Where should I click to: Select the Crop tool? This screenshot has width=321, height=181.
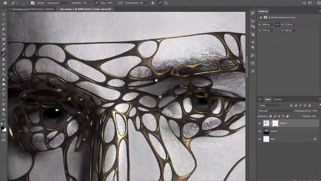coord(4,34)
